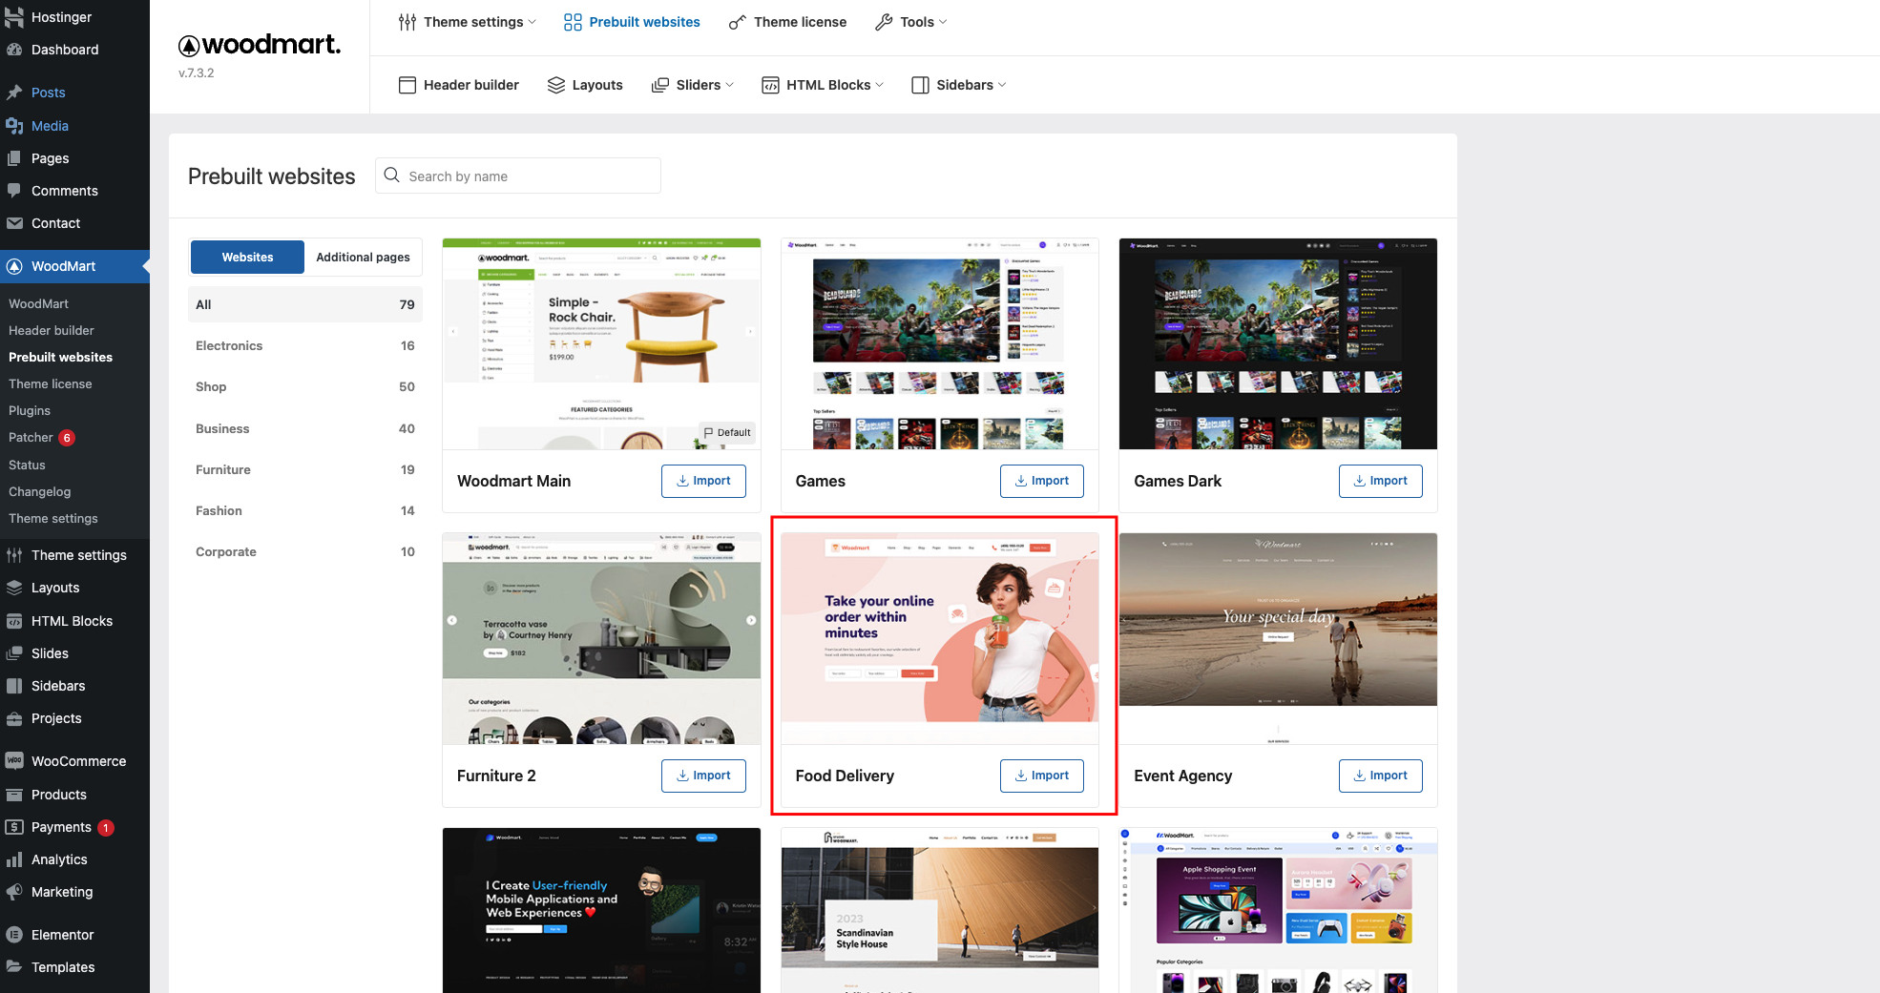Filter by Electronics category
The width and height of the screenshot is (1880, 993).
click(305, 345)
